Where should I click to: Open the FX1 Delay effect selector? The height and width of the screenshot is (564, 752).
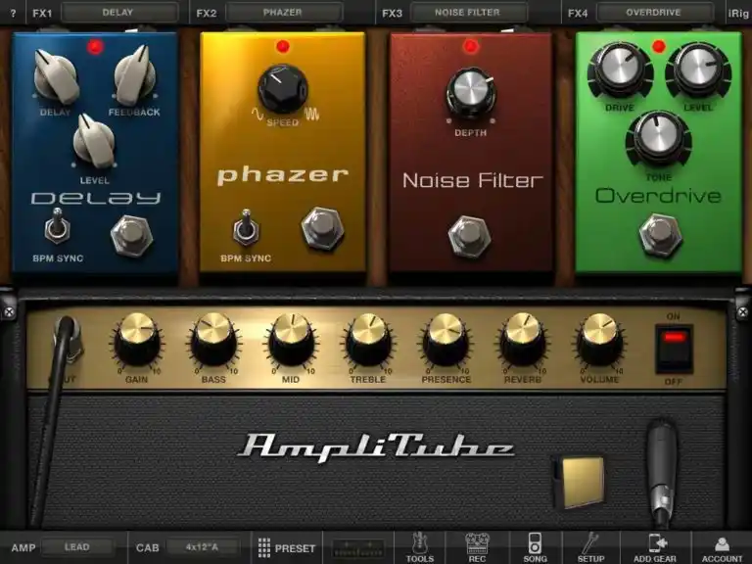[117, 13]
